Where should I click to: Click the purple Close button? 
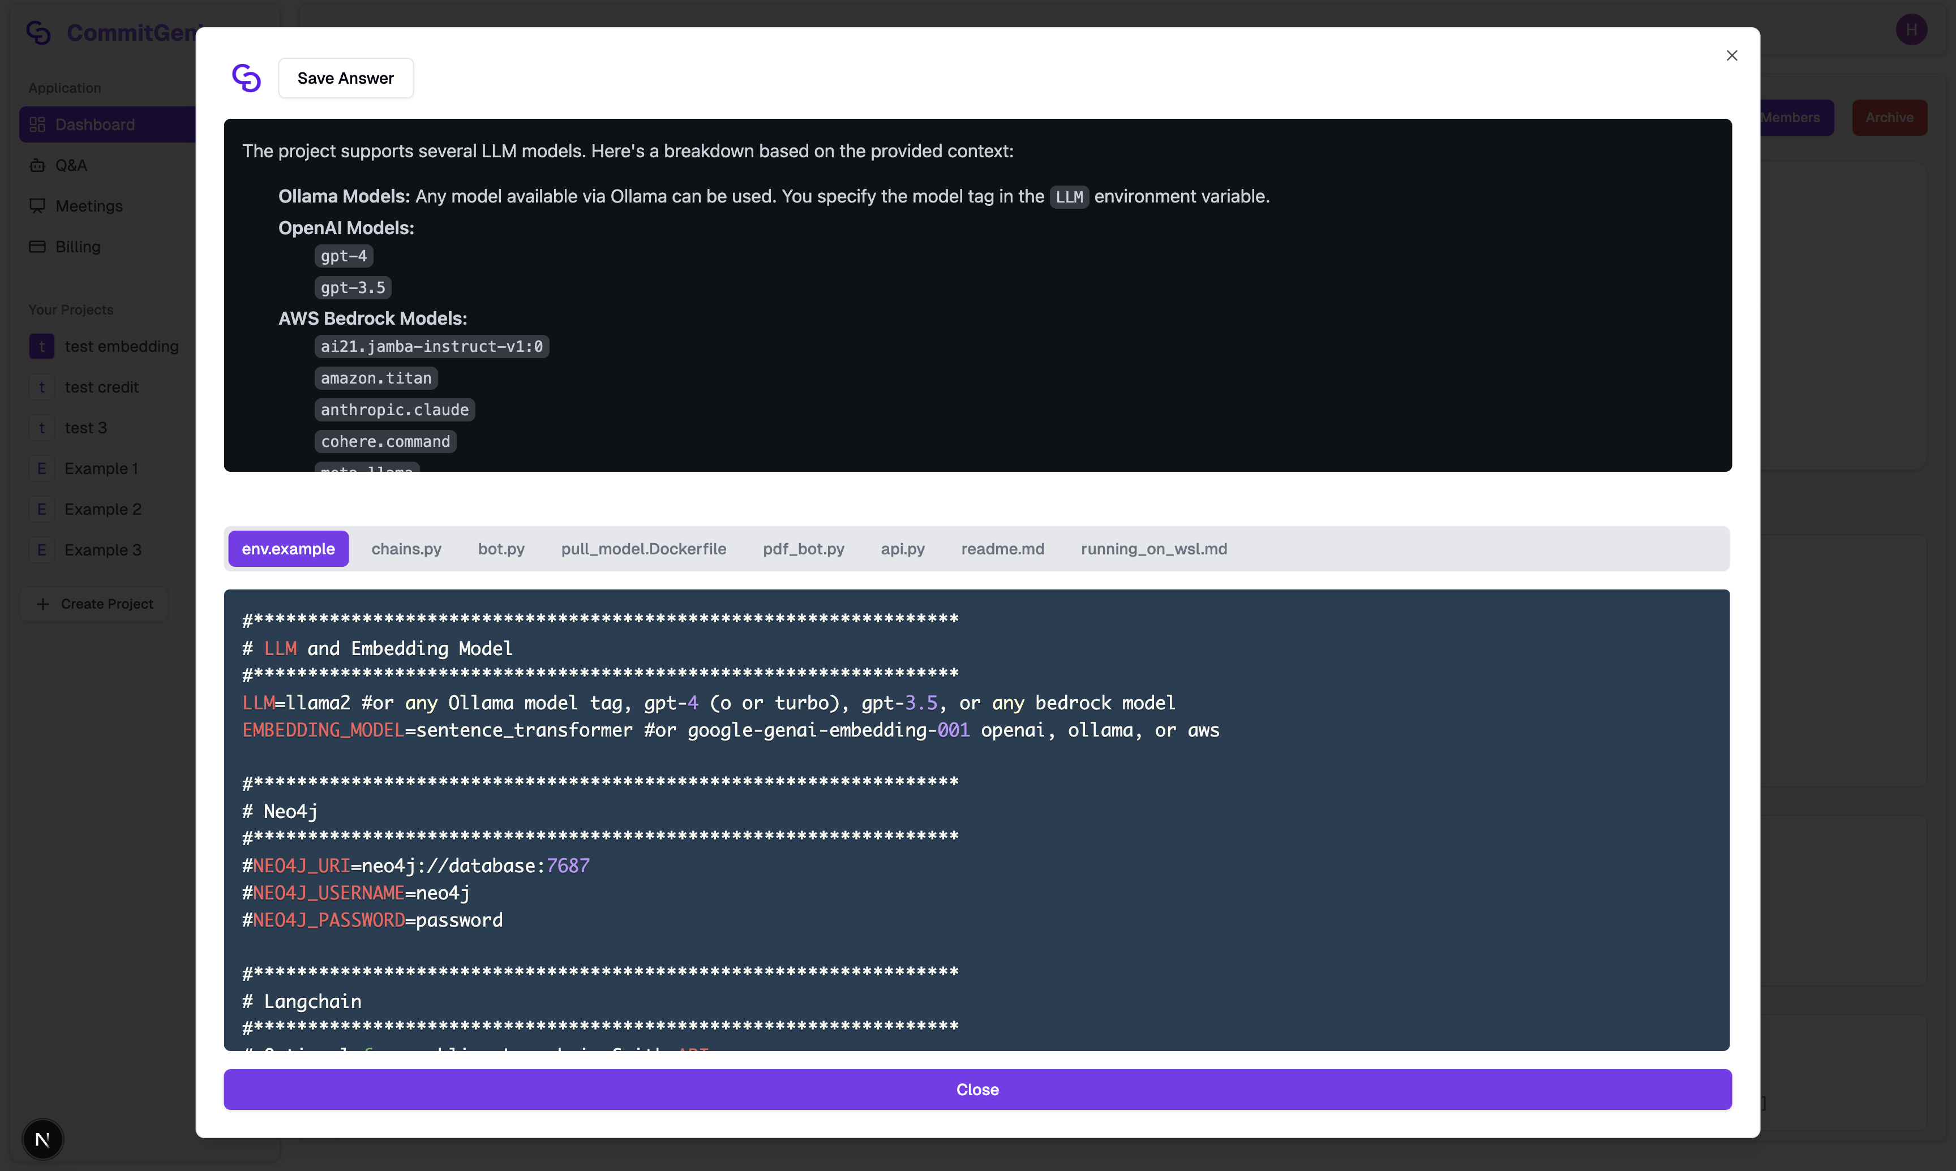click(x=977, y=1090)
